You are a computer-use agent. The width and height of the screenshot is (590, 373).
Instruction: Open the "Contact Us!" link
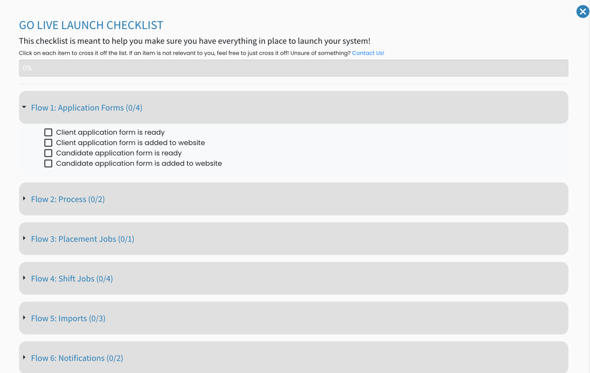368,53
